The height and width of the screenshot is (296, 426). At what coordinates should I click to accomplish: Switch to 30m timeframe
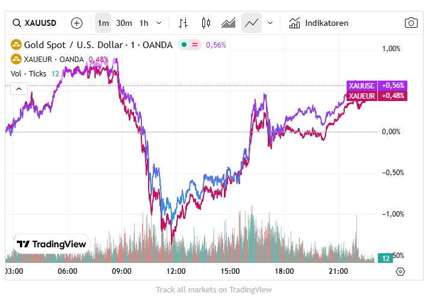(x=124, y=23)
